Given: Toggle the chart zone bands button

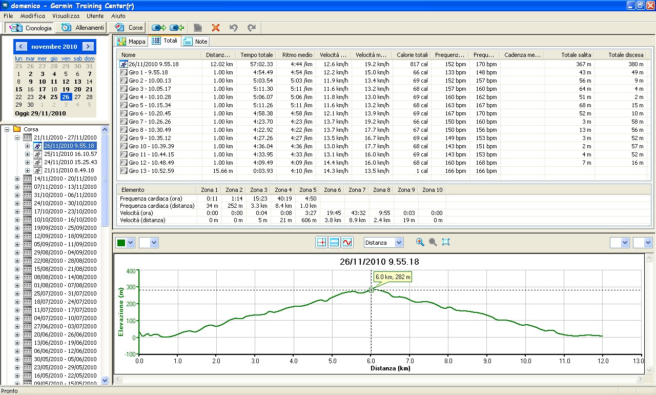Looking at the screenshot, I should 334,242.
